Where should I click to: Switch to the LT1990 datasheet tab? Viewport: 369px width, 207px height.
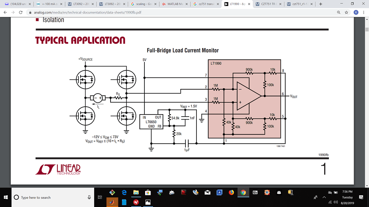tap(237, 5)
